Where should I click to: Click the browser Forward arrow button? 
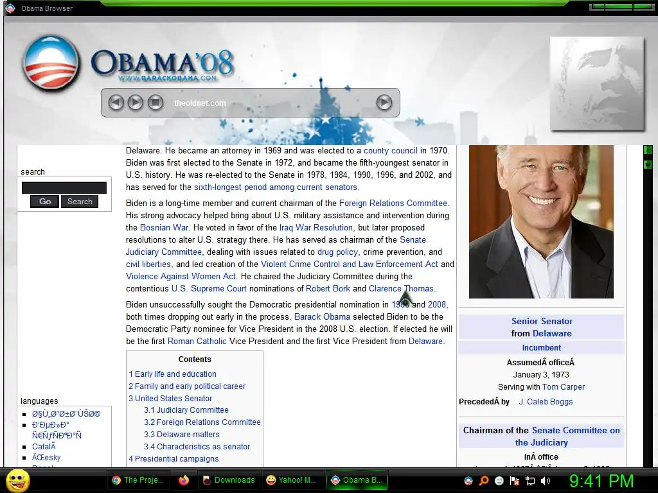click(x=135, y=103)
